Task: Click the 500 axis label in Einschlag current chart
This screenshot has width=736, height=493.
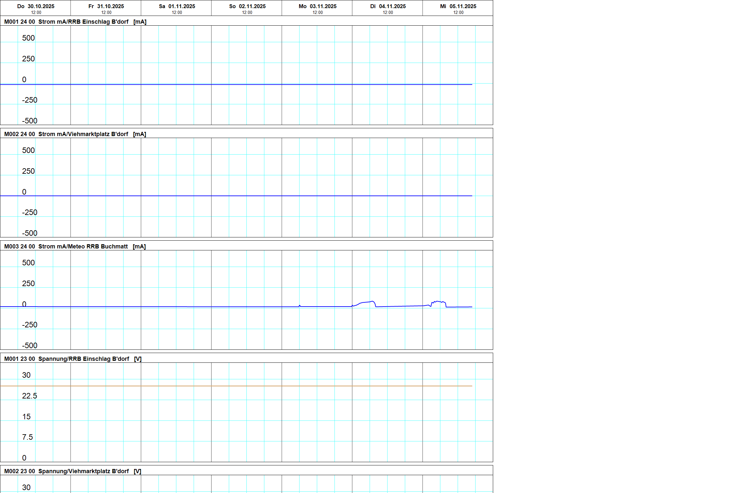Action: [28, 38]
